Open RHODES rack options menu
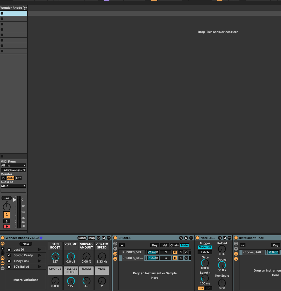Viewport: 281px width, 291px height. coord(191,238)
